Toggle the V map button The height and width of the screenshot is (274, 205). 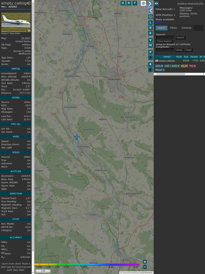click(x=150, y=40)
